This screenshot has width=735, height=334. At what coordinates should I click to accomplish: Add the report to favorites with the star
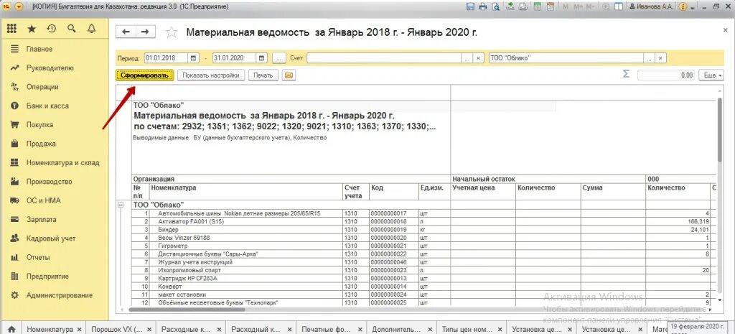(172, 32)
